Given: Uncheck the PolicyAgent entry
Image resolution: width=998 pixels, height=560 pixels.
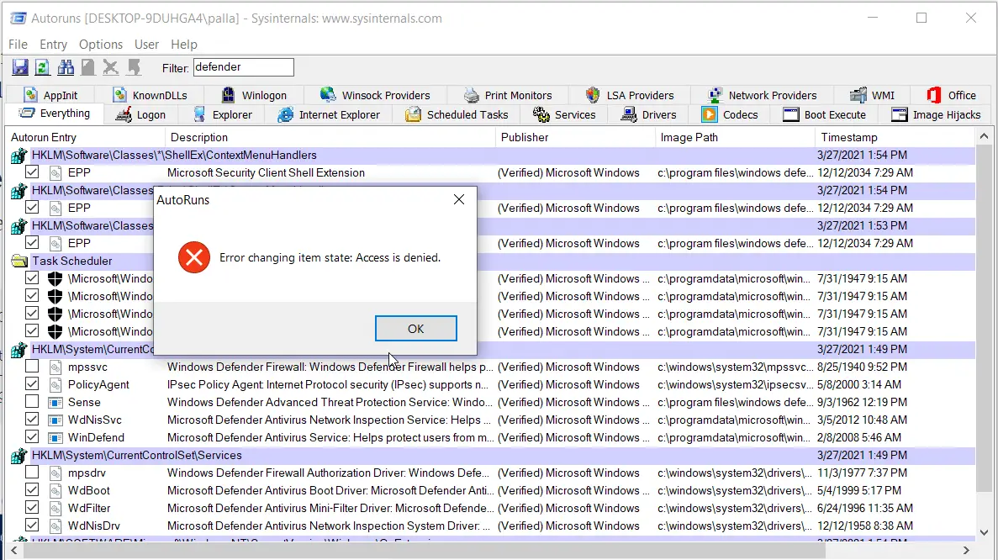Looking at the screenshot, I should [32, 383].
